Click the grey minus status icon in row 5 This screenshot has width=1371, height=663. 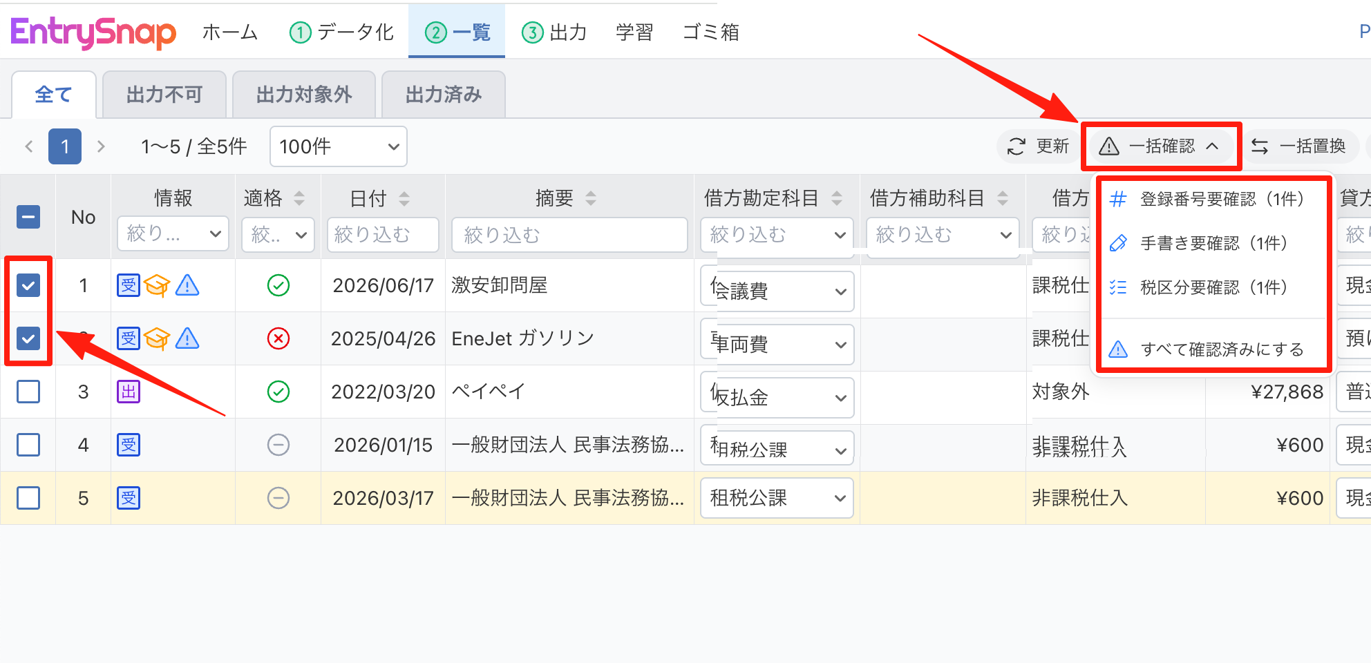point(278,498)
